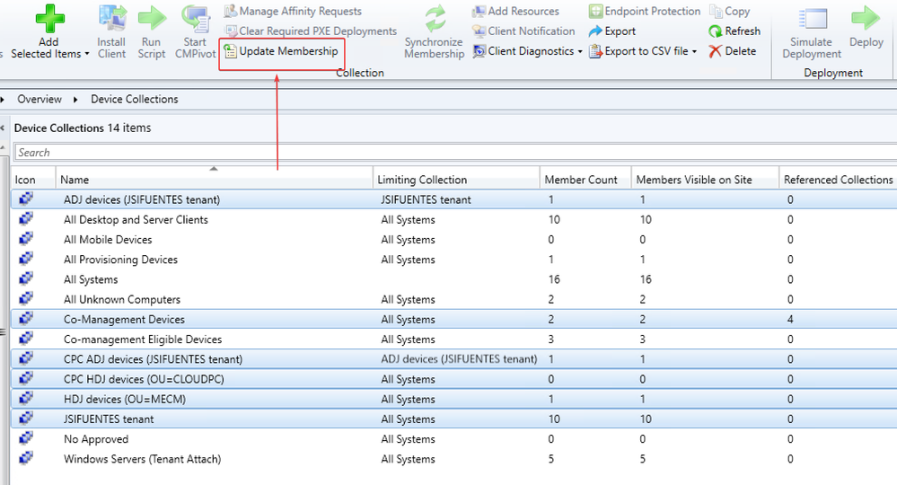897x485 pixels.
Task: Open the Client Diagnostics dropdown
Action: [580, 51]
